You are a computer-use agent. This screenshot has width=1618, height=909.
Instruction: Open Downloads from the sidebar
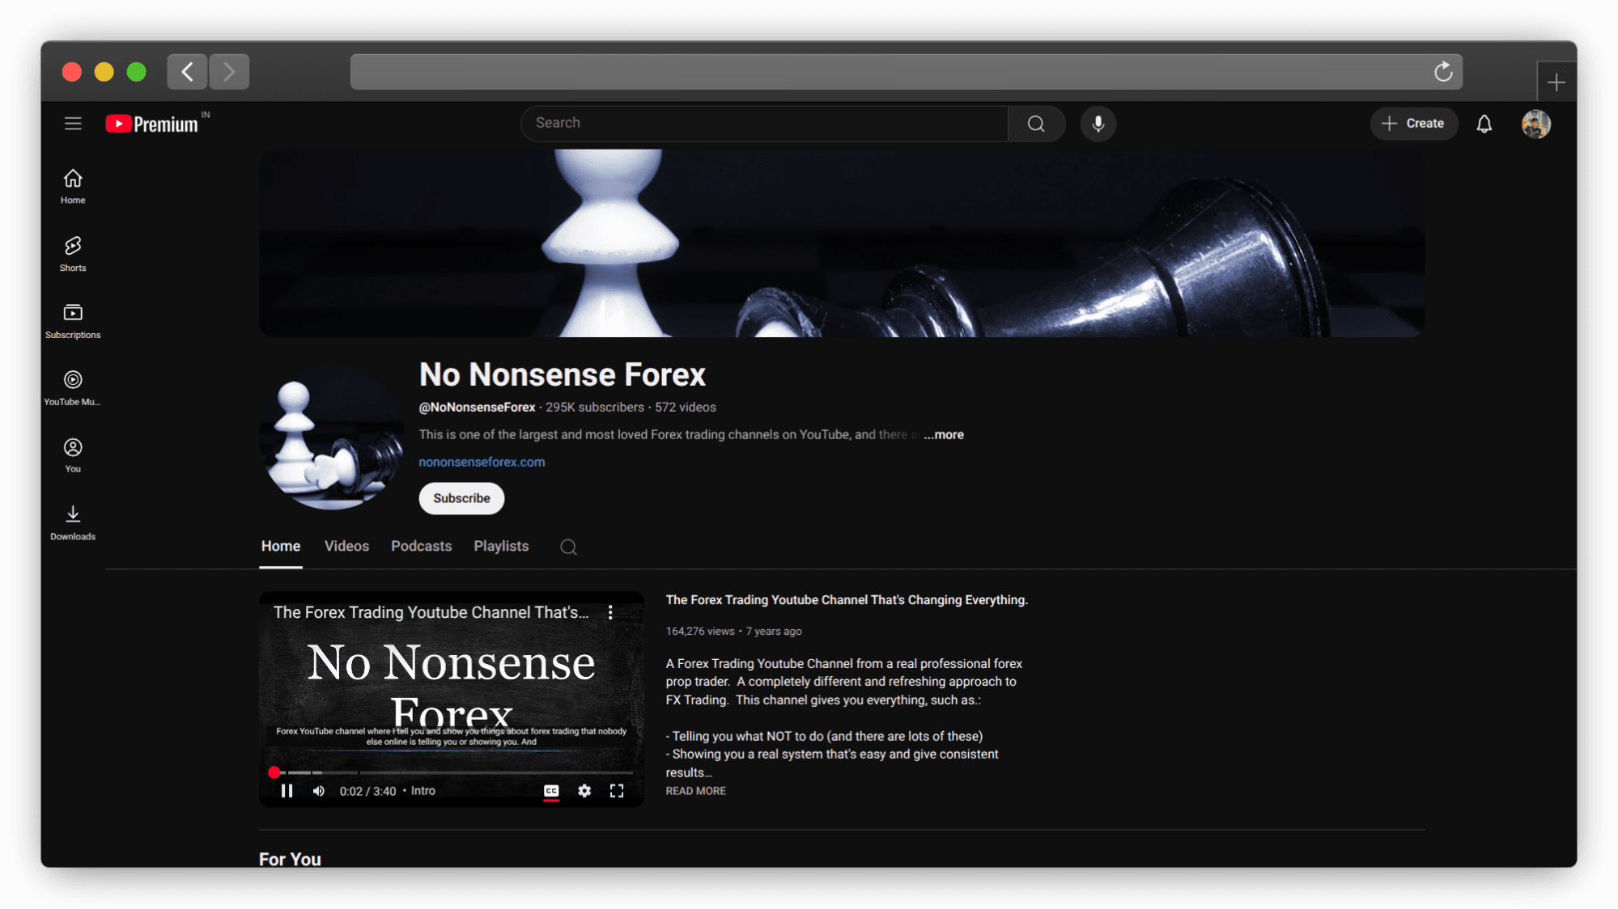(73, 523)
